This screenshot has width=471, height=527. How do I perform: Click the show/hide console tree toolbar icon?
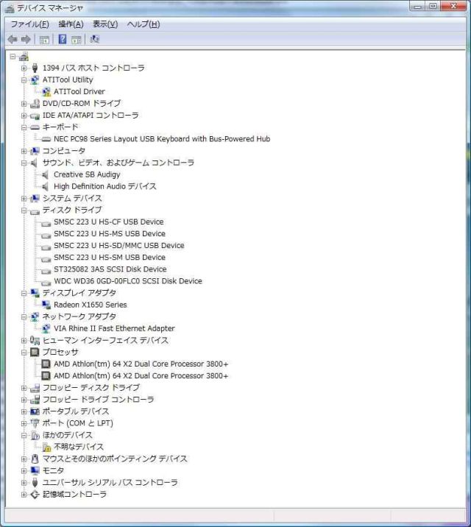pyautogui.click(x=44, y=39)
